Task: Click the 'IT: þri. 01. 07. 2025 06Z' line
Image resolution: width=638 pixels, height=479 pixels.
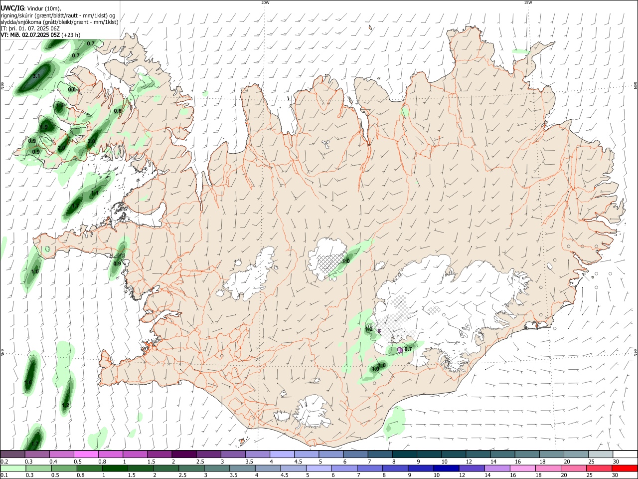Action: click(30, 28)
